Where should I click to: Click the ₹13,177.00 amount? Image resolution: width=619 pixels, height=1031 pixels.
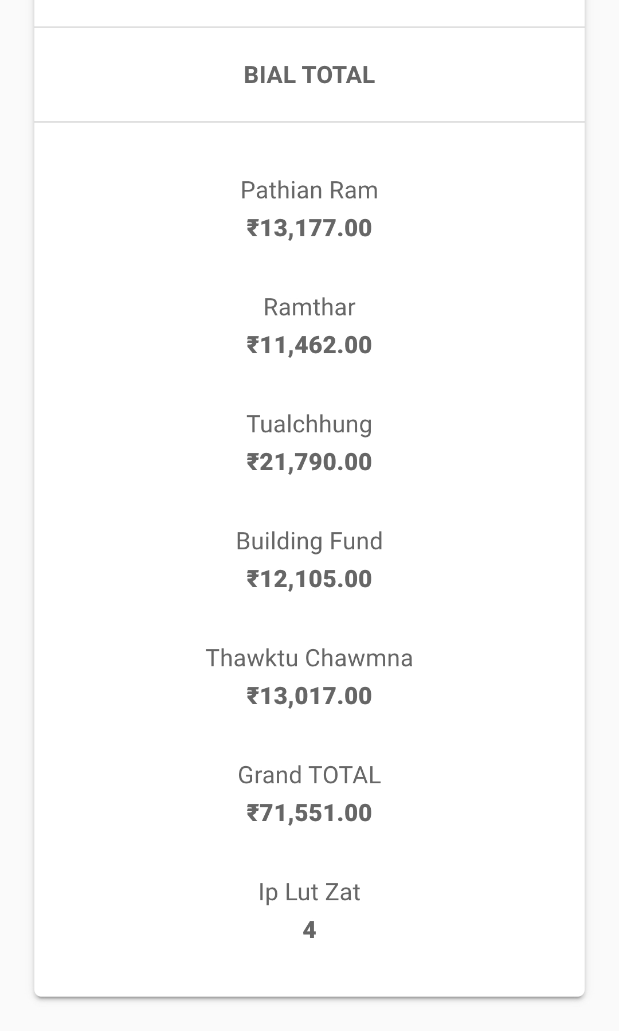(309, 228)
